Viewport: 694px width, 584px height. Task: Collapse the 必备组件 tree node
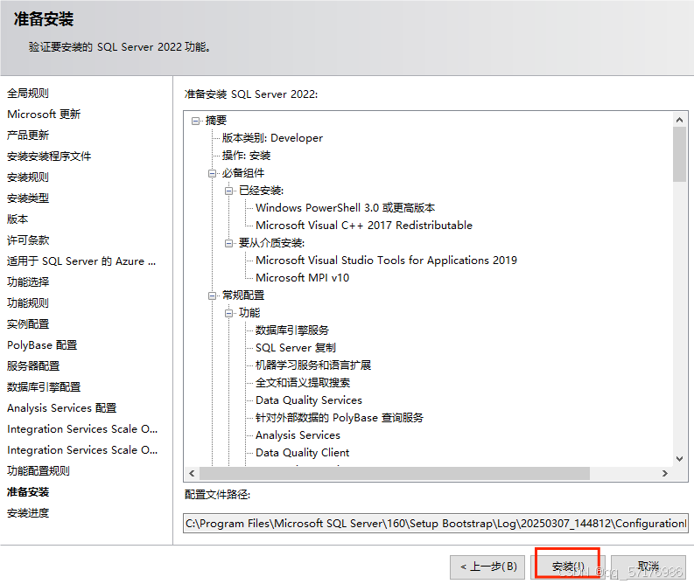coord(212,173)
